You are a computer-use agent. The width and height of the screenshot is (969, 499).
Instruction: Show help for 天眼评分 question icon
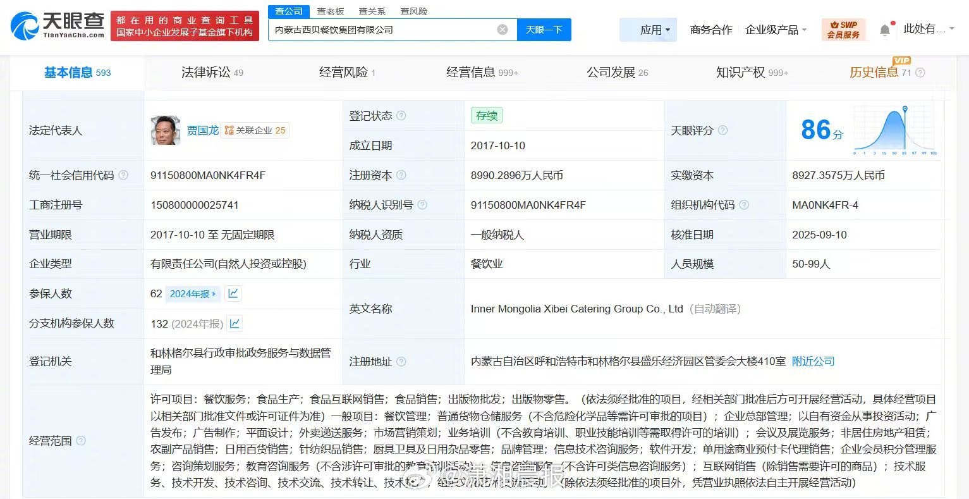pos(722,130)
